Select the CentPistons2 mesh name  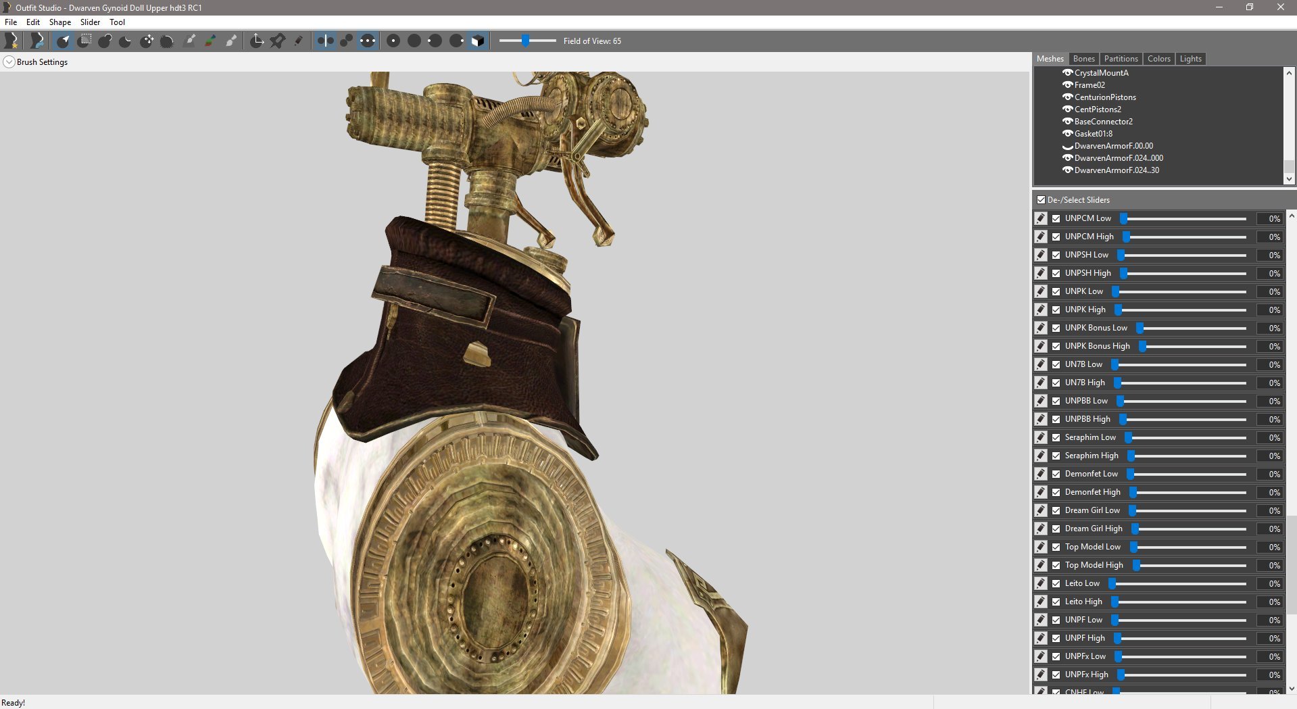pyautogui.click(x=1098, y=109)
